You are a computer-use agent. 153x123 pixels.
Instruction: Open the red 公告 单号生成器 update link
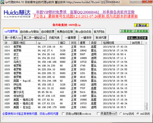(85, 16)
